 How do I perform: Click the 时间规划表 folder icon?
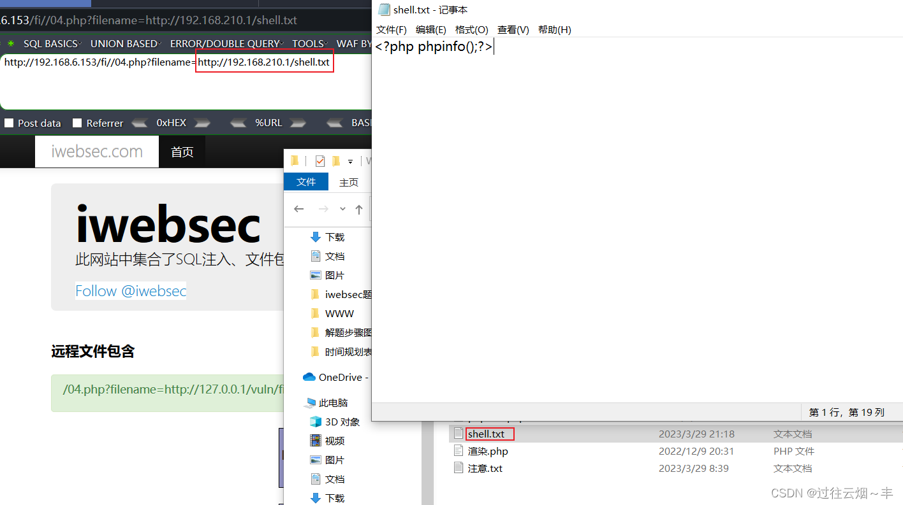(315, 352)
